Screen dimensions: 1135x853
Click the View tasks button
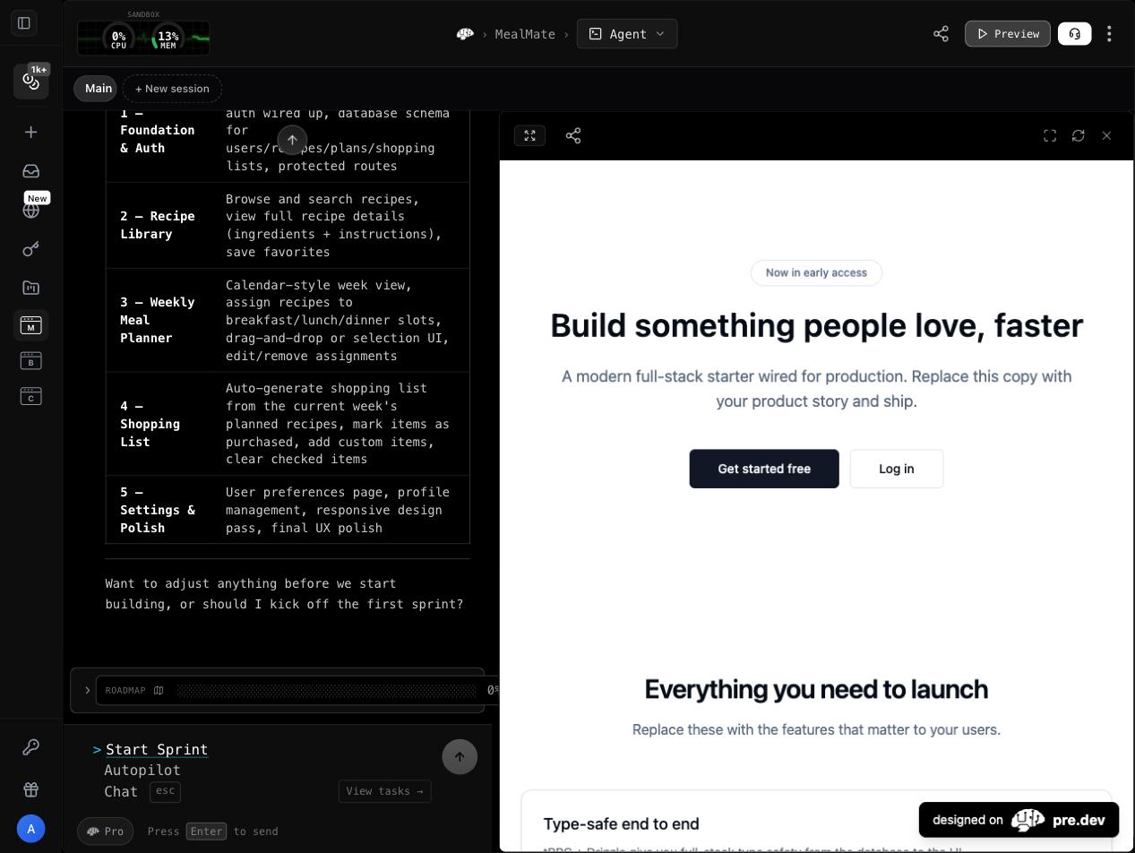click(385, 791)
